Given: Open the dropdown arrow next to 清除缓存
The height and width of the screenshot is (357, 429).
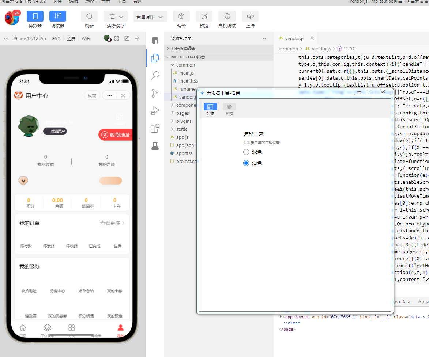Looking at the screenshot, I should (x=121, y=17).
